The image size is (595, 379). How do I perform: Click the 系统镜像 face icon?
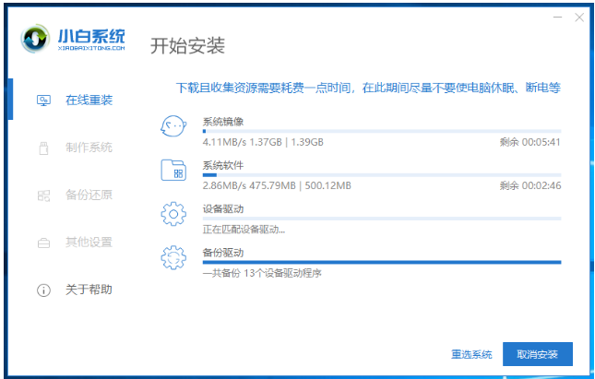click(x=173, y=127)
